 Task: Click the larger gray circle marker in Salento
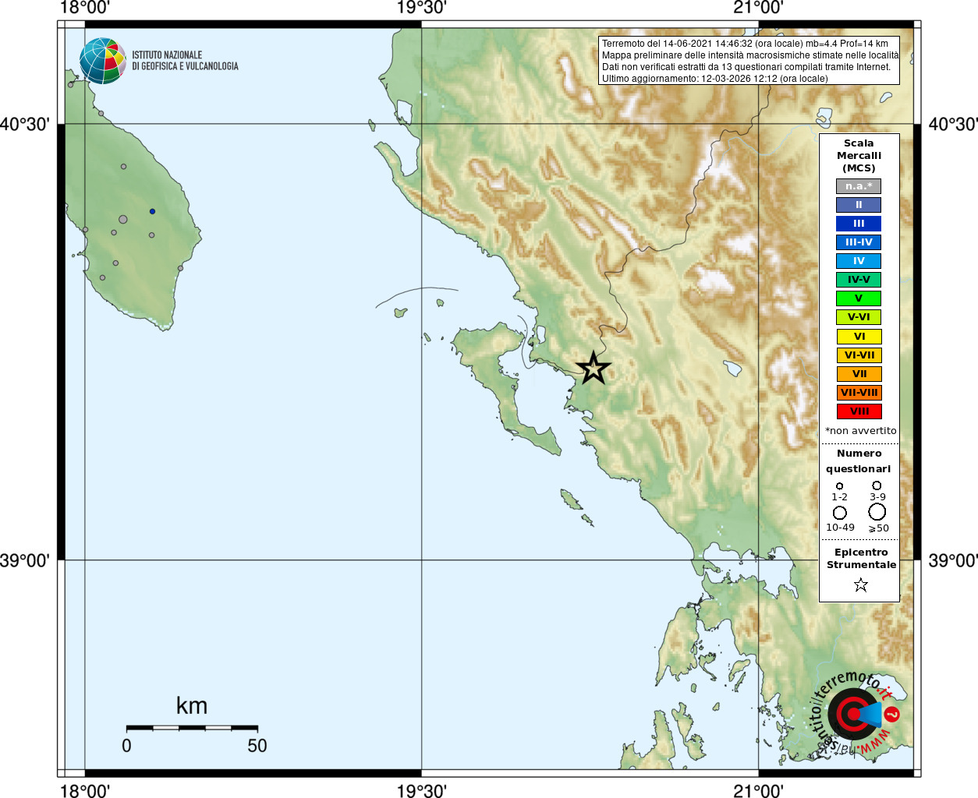123,220
